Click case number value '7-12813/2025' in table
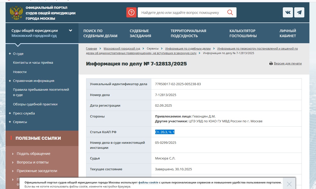 (166, 95)
